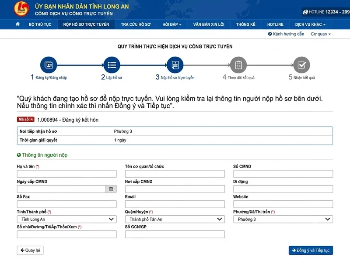Open the Hỏi đáp menu
The width and height of the screenshot is (350, 261).
172,24
